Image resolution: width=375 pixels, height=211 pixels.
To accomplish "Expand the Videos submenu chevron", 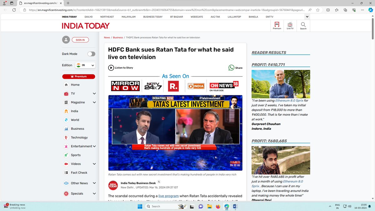I will pos(94,164).
